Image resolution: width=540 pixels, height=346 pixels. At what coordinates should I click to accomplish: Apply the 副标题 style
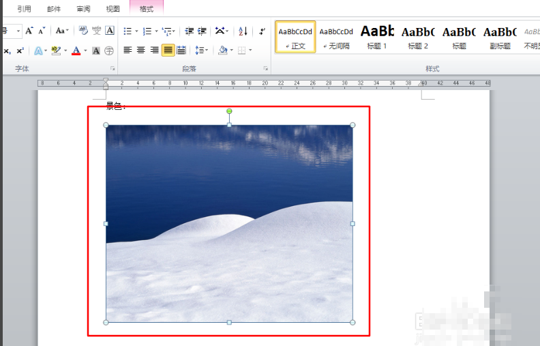500,37
